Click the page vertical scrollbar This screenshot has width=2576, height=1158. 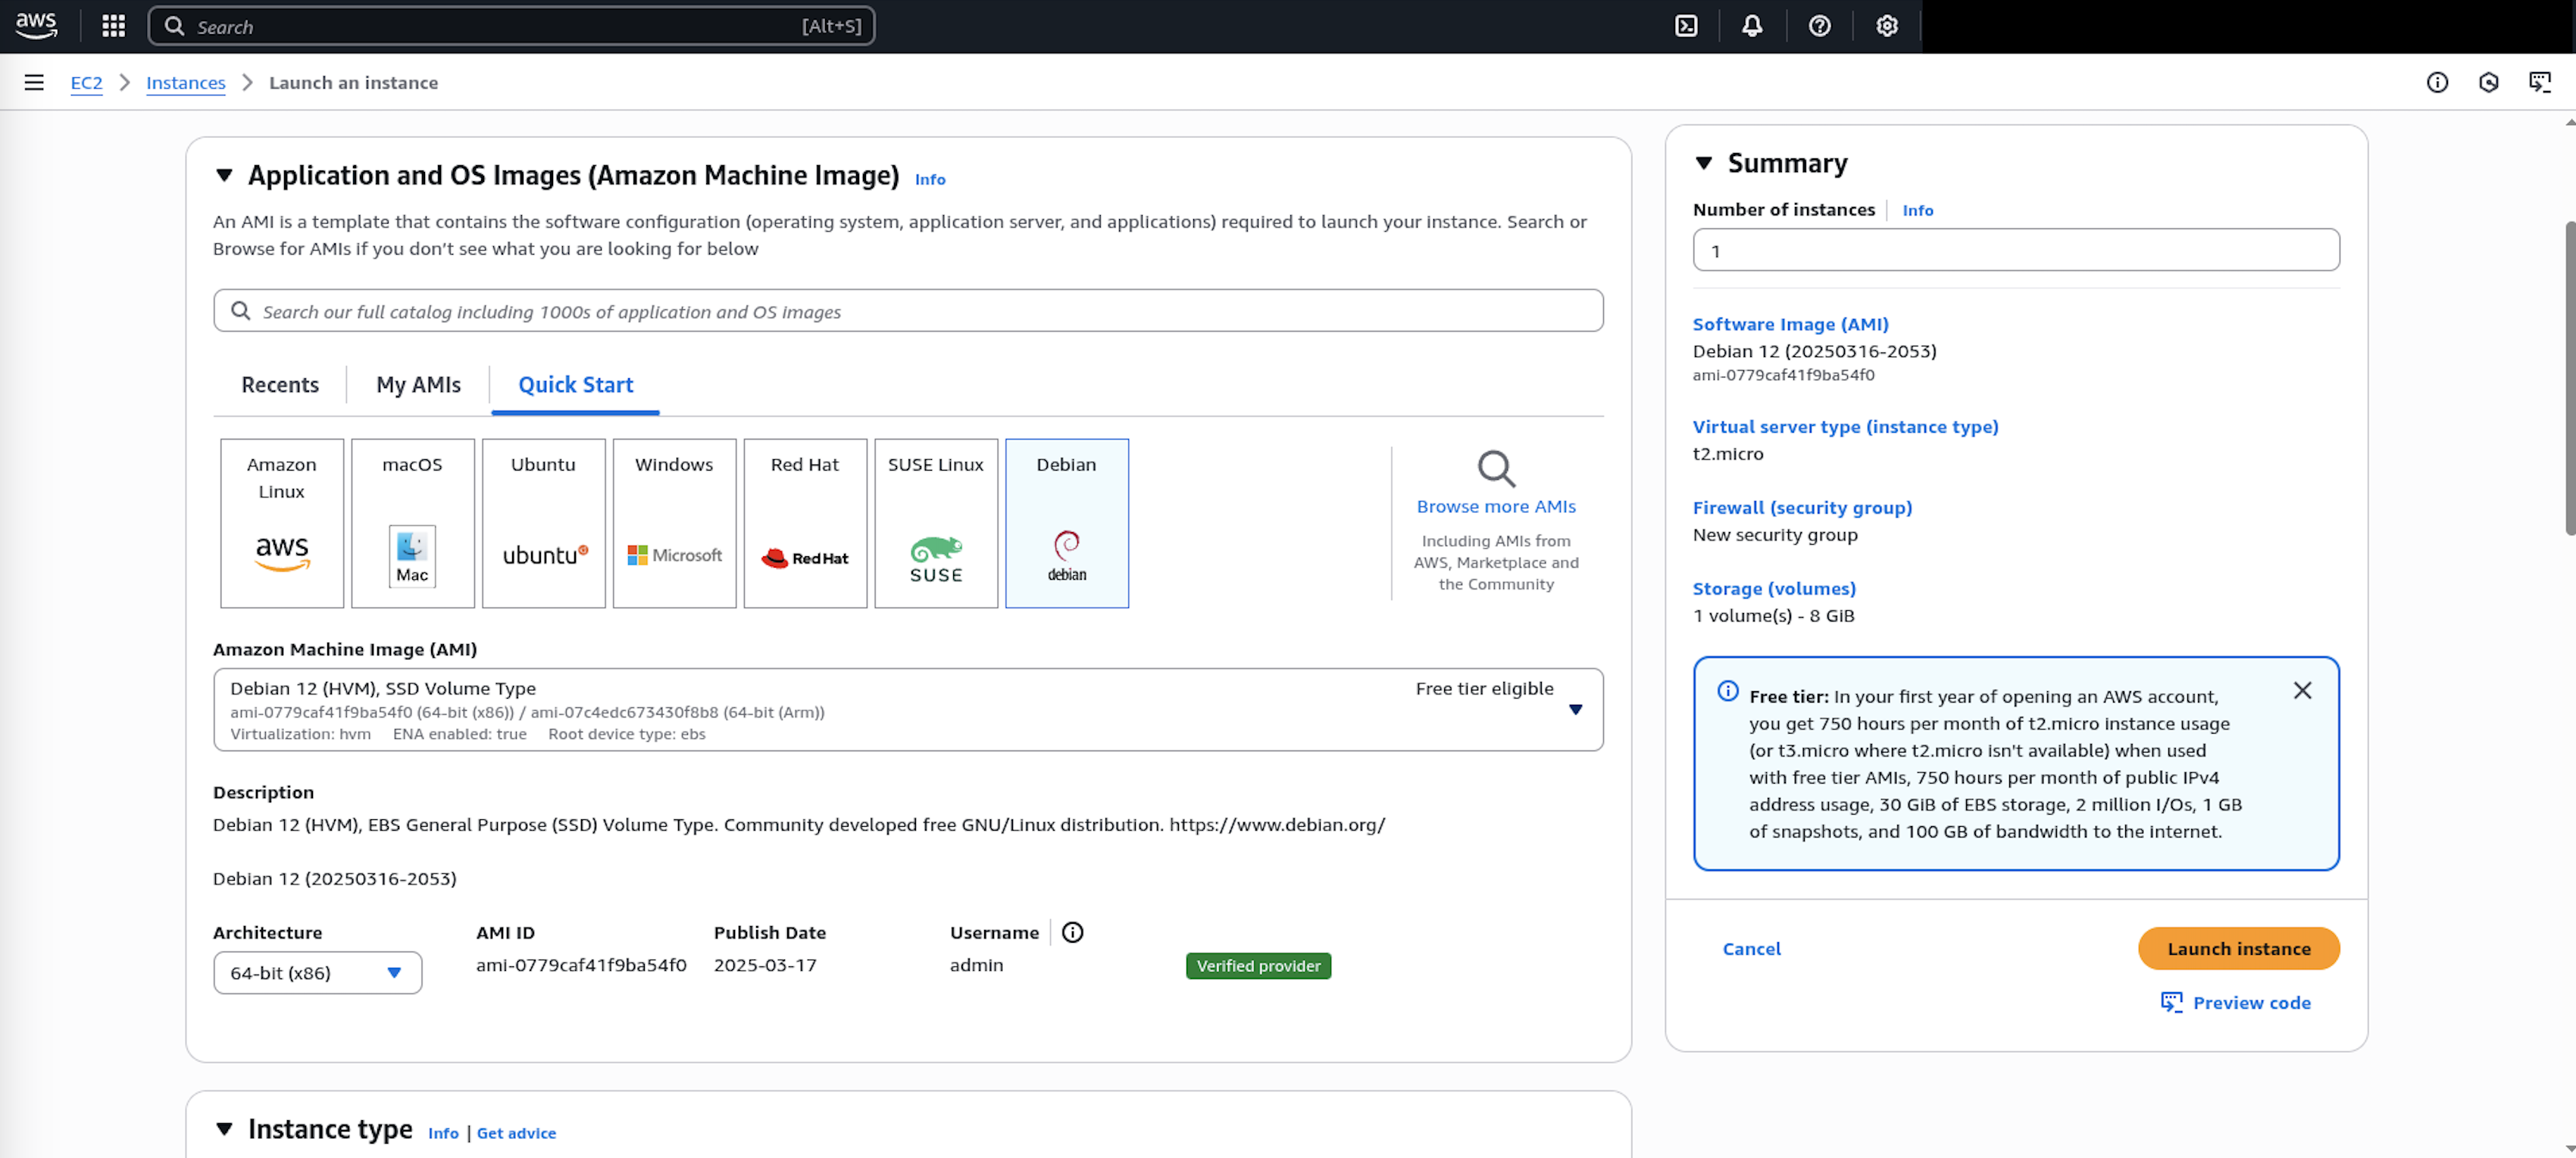point(2570,380)
